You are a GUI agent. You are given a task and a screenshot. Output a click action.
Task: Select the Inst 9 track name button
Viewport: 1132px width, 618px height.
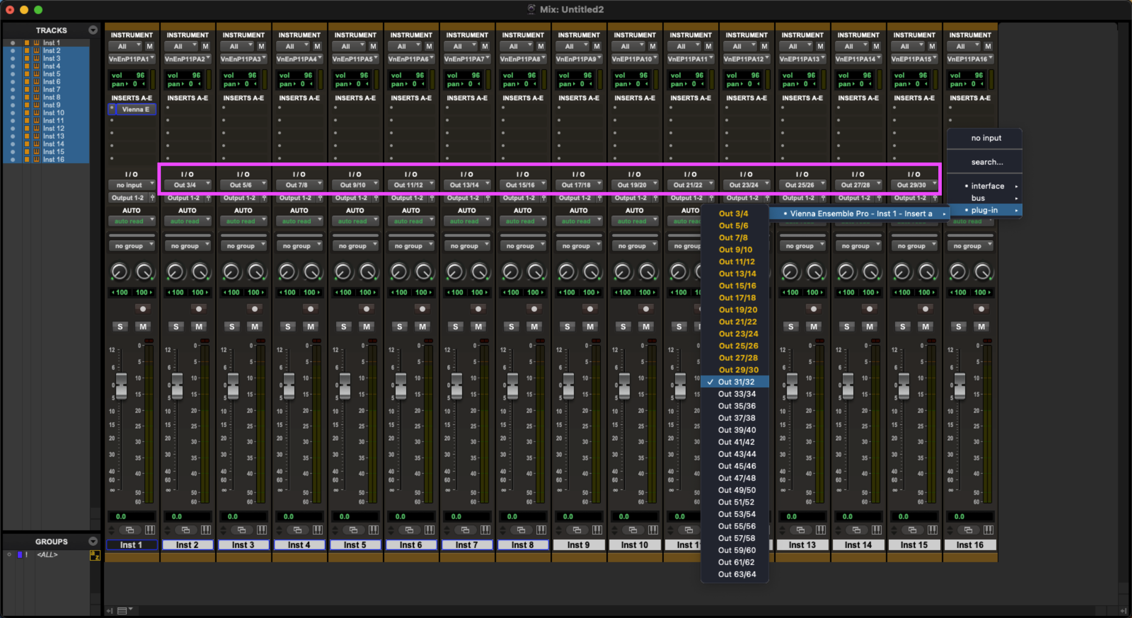coord(579,545)
